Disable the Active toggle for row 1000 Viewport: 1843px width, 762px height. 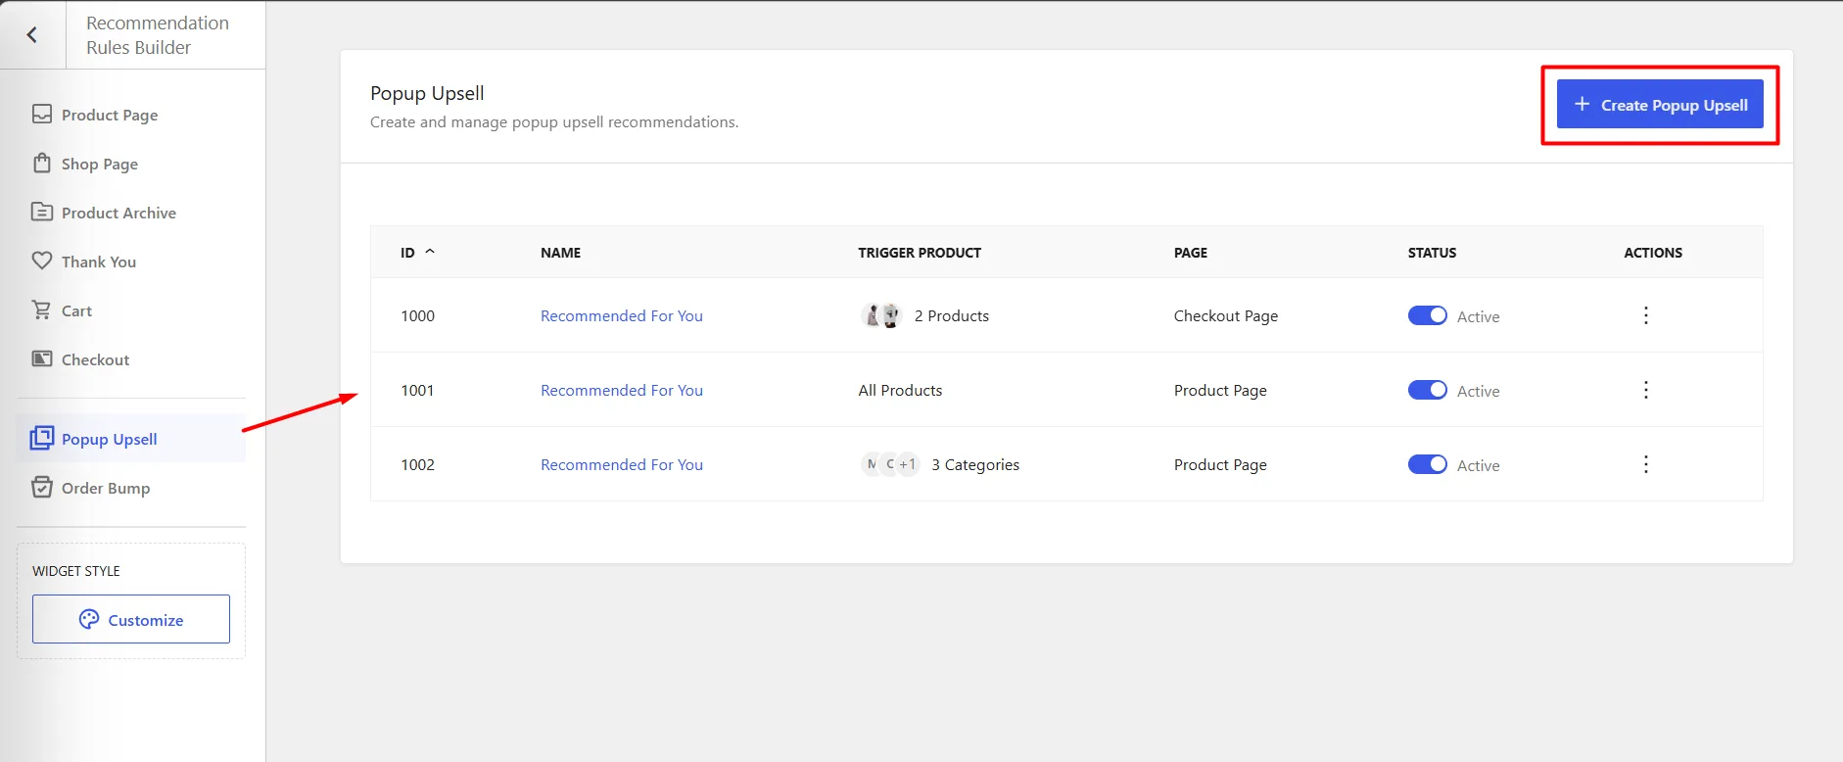click(x=1428, y=315)
